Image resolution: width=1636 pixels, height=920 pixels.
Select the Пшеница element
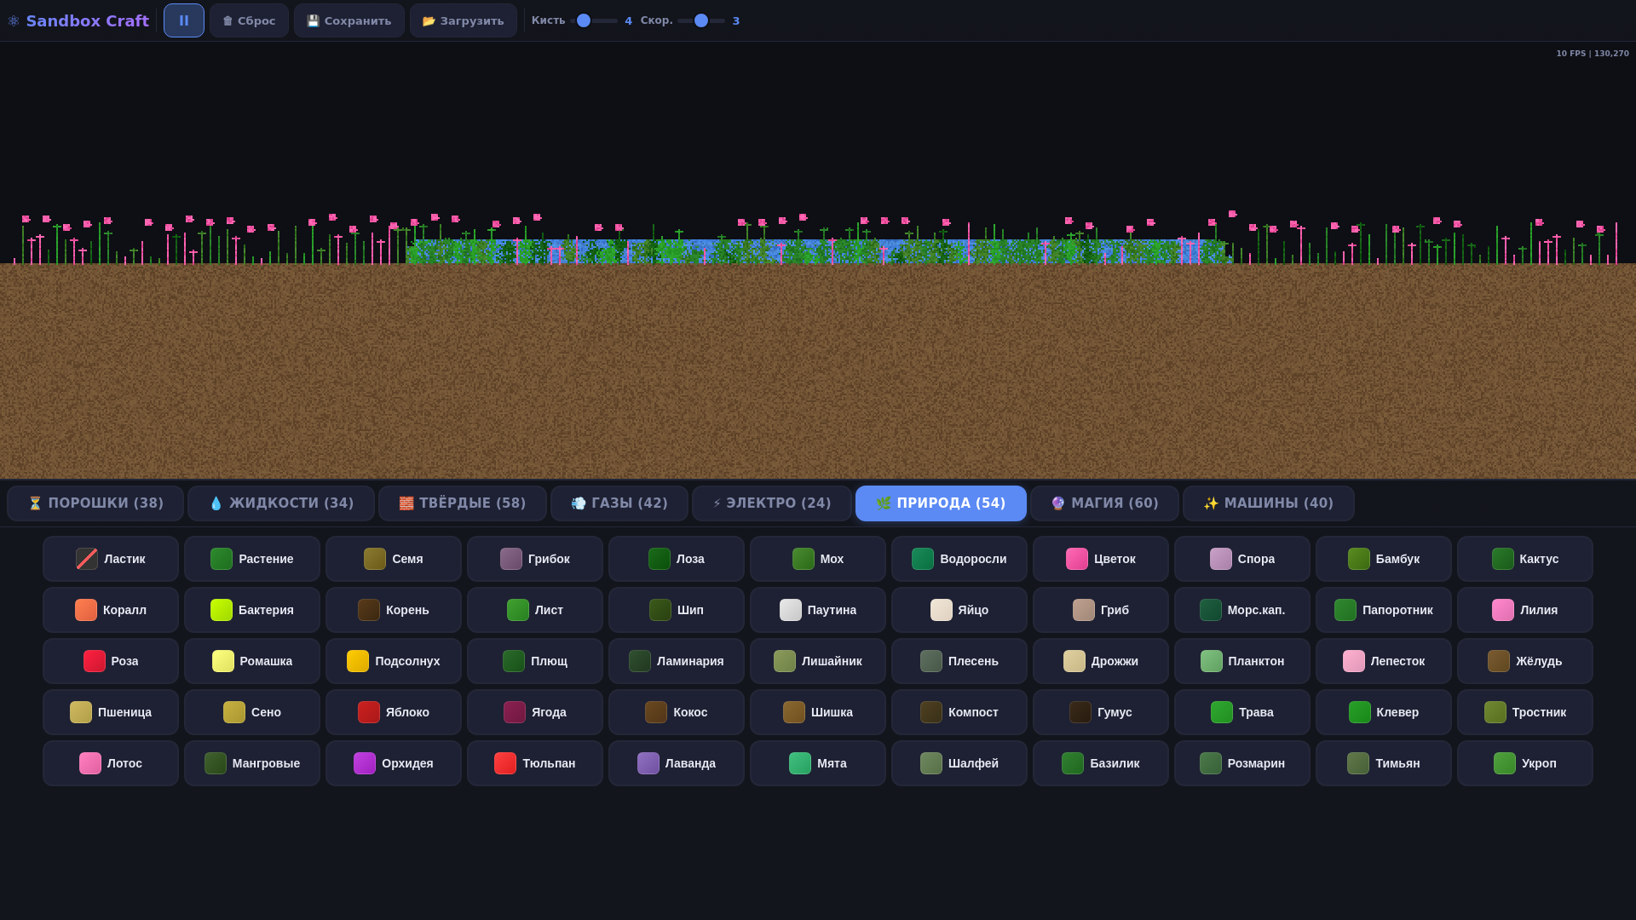[x=111, y=712]
